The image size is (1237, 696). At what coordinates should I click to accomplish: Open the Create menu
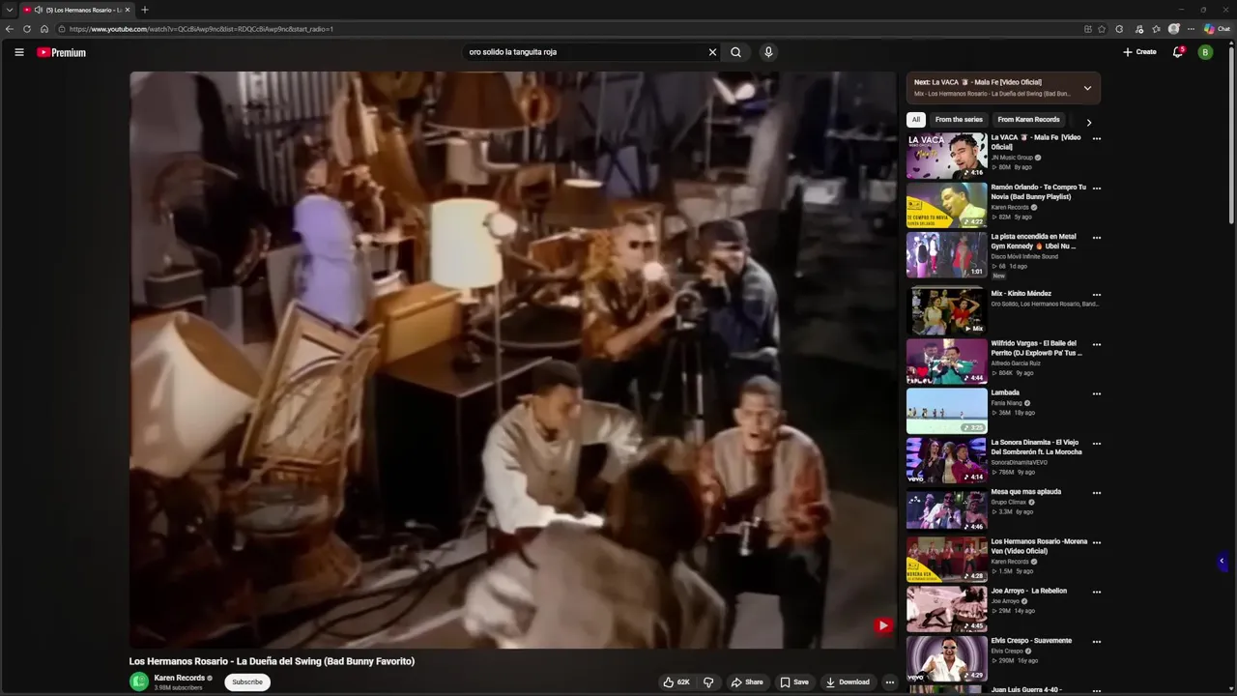tap(1139, 52)
